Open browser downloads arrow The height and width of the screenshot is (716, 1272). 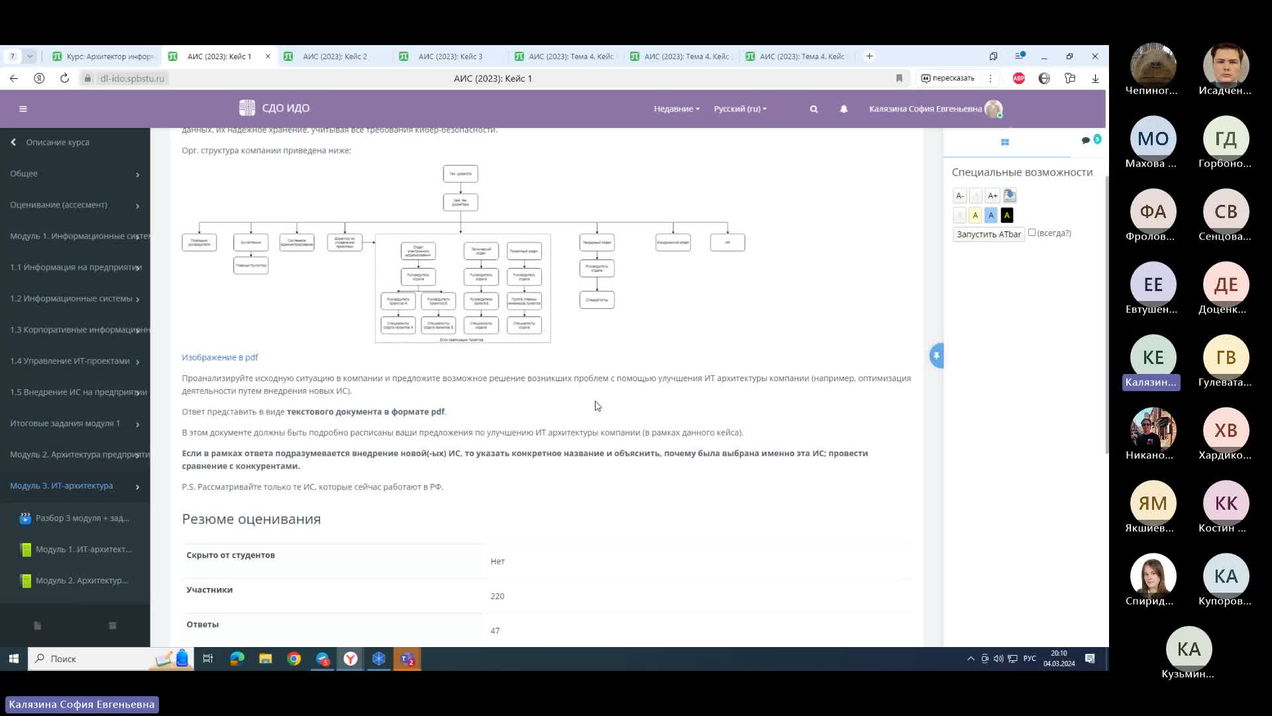[x=1095, y=78]
